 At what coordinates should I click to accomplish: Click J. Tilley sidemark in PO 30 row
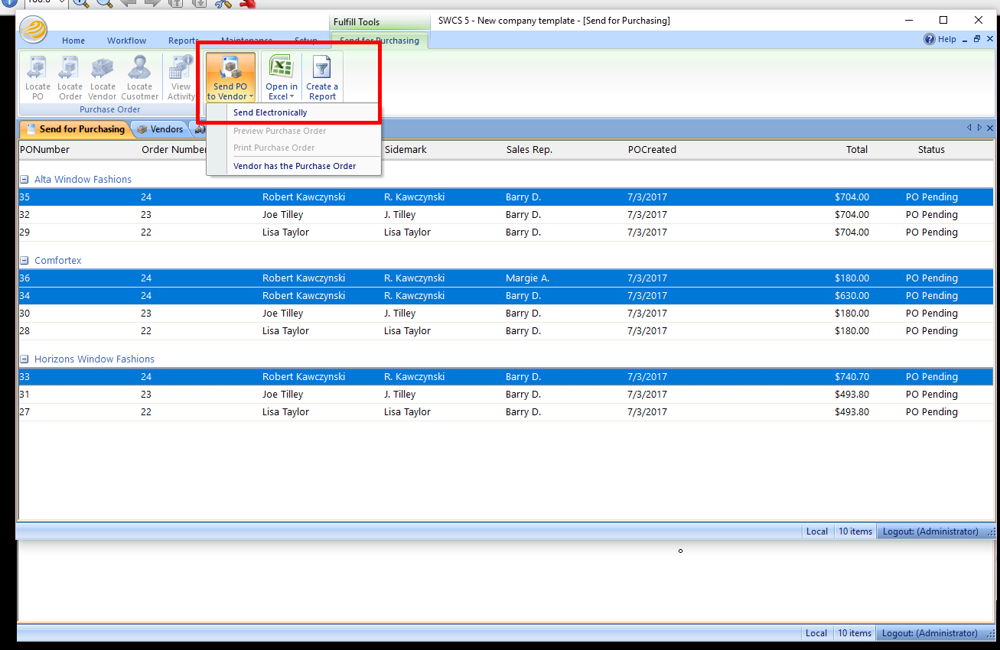coord(399,314)
